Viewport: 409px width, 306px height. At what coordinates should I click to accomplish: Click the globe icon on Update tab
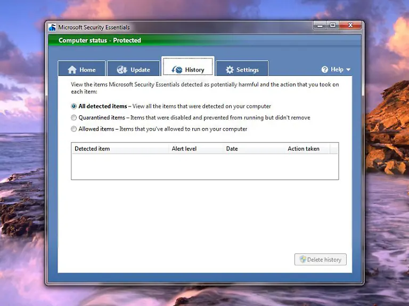tap(122, 70)
